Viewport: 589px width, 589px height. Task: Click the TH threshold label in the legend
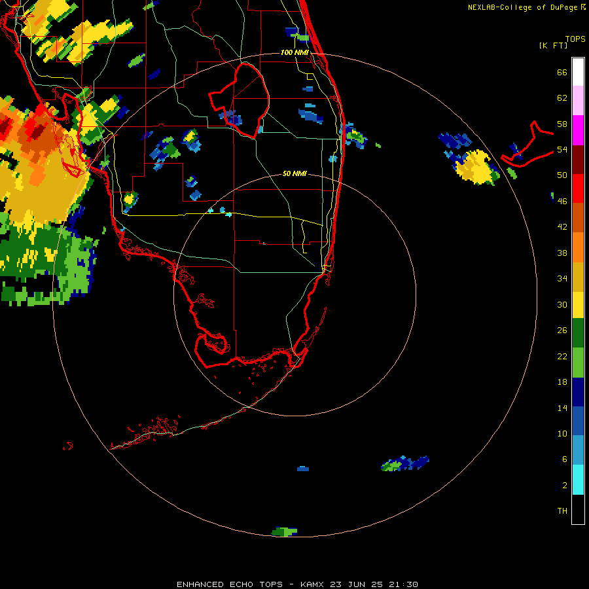[562, 511]
